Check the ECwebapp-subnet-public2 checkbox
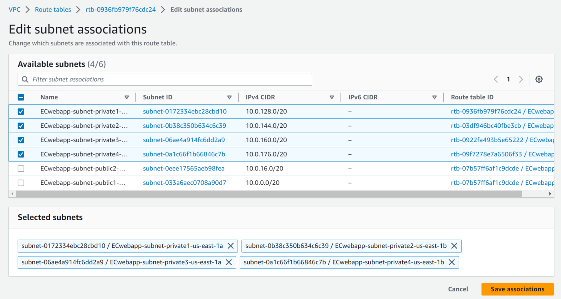The image size is (561, 299). coord(21,168)
